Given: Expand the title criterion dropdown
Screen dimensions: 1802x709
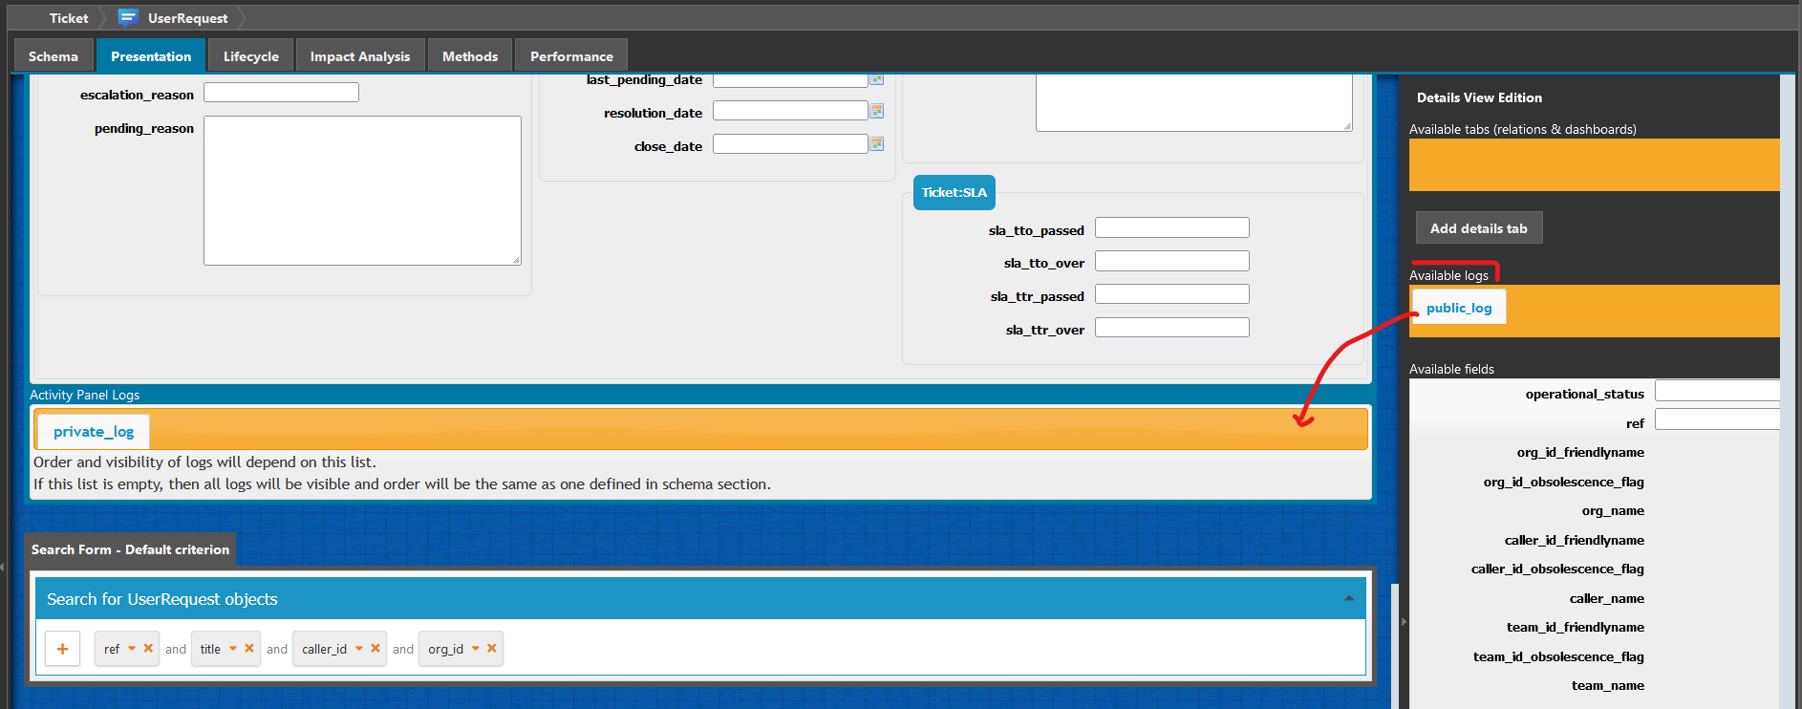Looking at the screenshot, I should click(x=233, y=648).
